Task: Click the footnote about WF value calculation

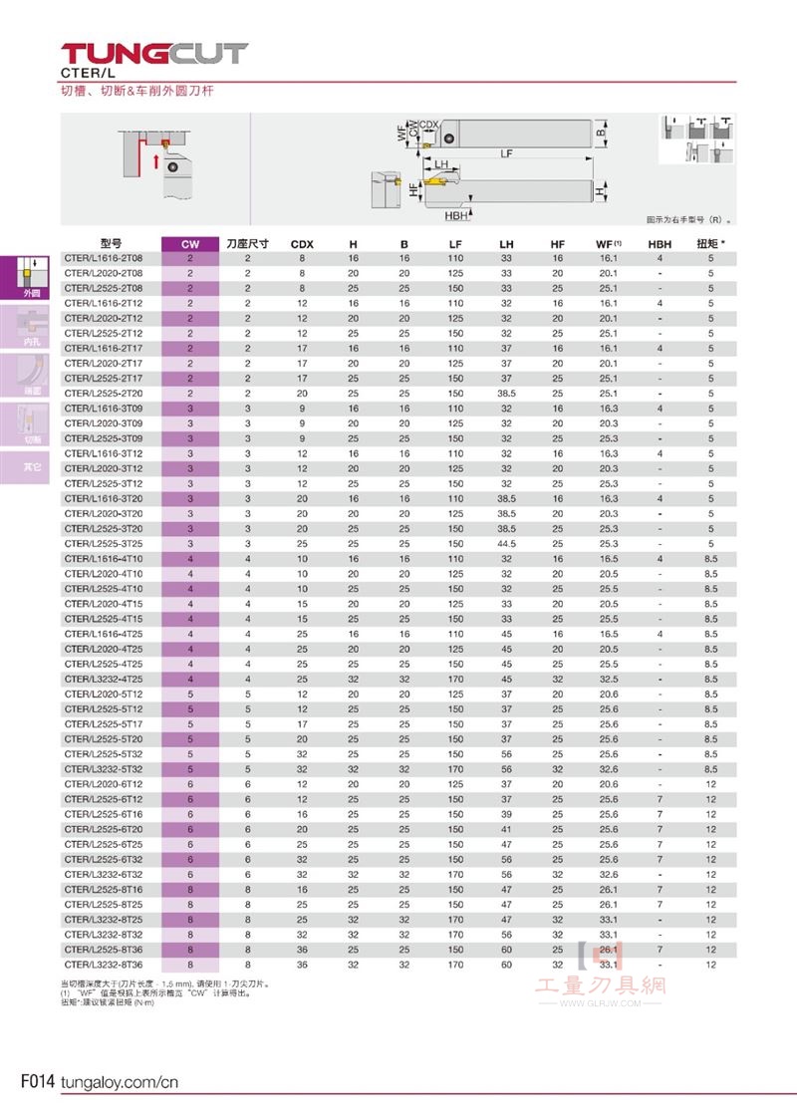Action: 155,993
